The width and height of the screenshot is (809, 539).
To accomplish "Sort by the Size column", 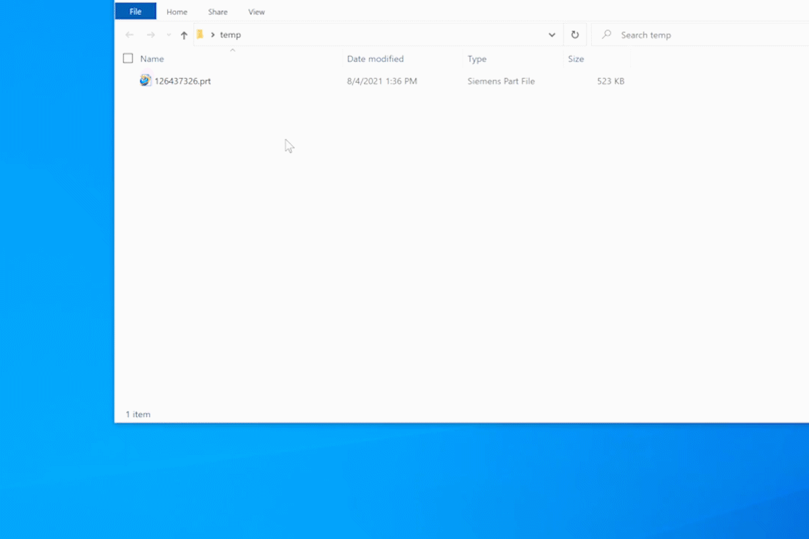I will (x=576, y=59).
